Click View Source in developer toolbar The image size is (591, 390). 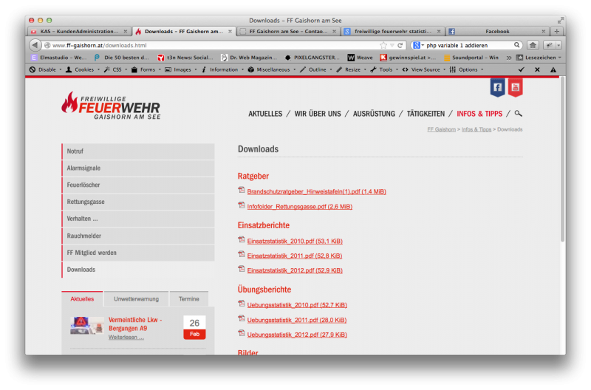click(x=424, y=69)
